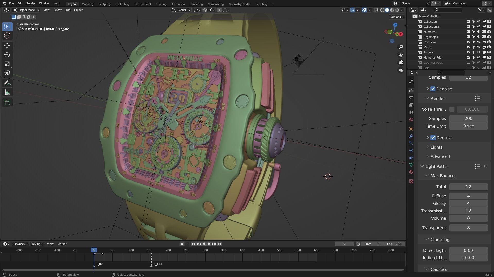Open the Global transform orientation dropdown
The width and height of the screenshot is (494, 277).
coord(181,10)
